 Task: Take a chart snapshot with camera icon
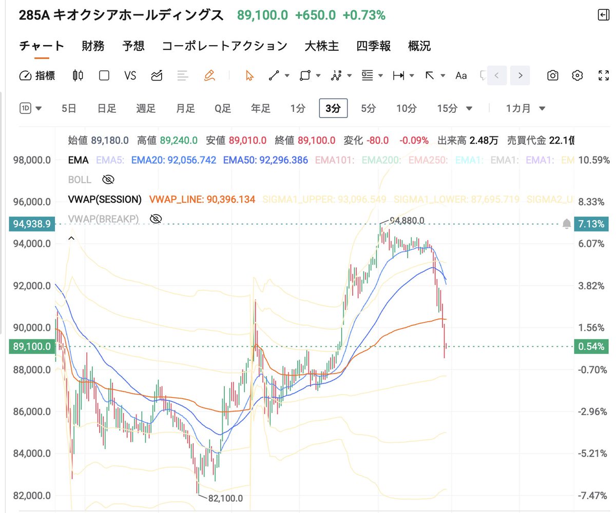pos(553,76)
